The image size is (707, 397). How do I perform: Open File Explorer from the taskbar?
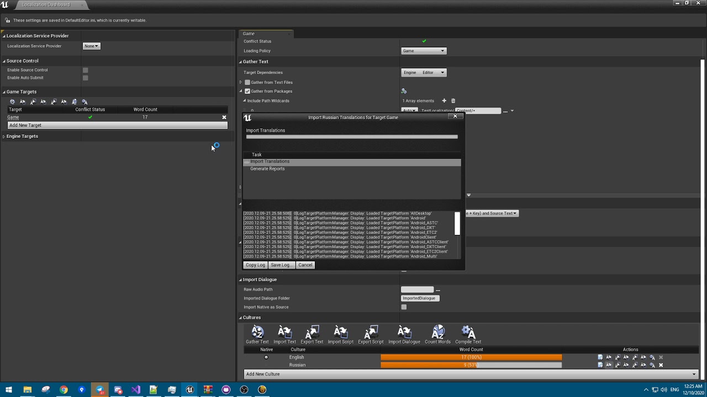point(27,390)
